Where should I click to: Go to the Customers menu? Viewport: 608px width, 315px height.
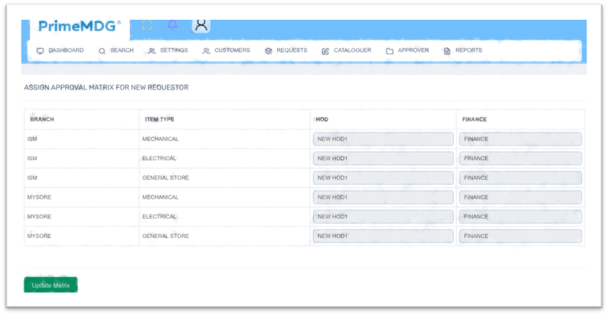[225, 50]
